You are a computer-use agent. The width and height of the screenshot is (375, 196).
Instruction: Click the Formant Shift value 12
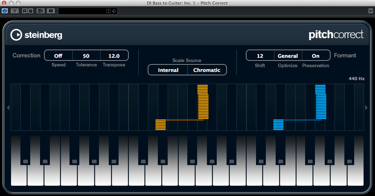coord(260,56)
